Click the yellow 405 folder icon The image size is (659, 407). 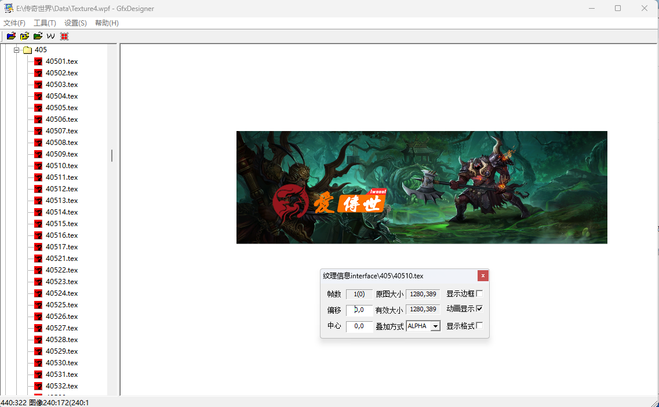[x=27, y=49]
